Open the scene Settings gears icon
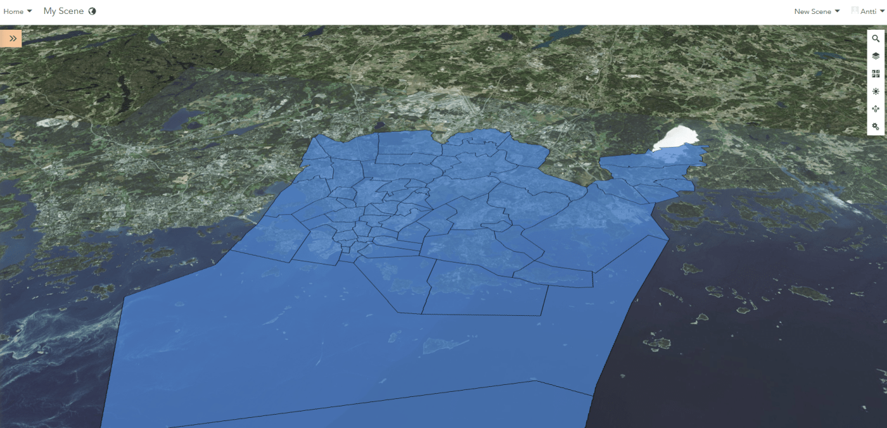The width and height of the screenshot is (887, 428). [x=876, y=127]
